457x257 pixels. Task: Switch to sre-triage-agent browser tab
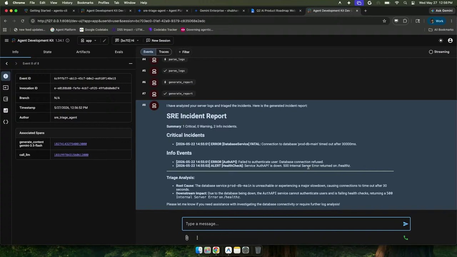point(162,11)
